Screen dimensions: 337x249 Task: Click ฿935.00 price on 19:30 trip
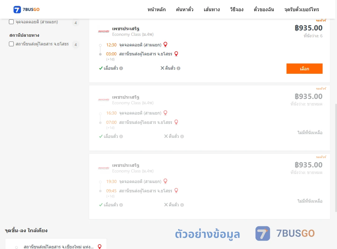[x=308, y=165]
